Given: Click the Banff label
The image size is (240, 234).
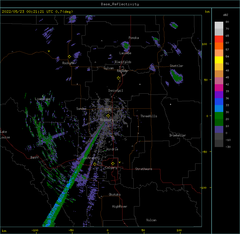Looking at the screenshot, I should [35, 158].
